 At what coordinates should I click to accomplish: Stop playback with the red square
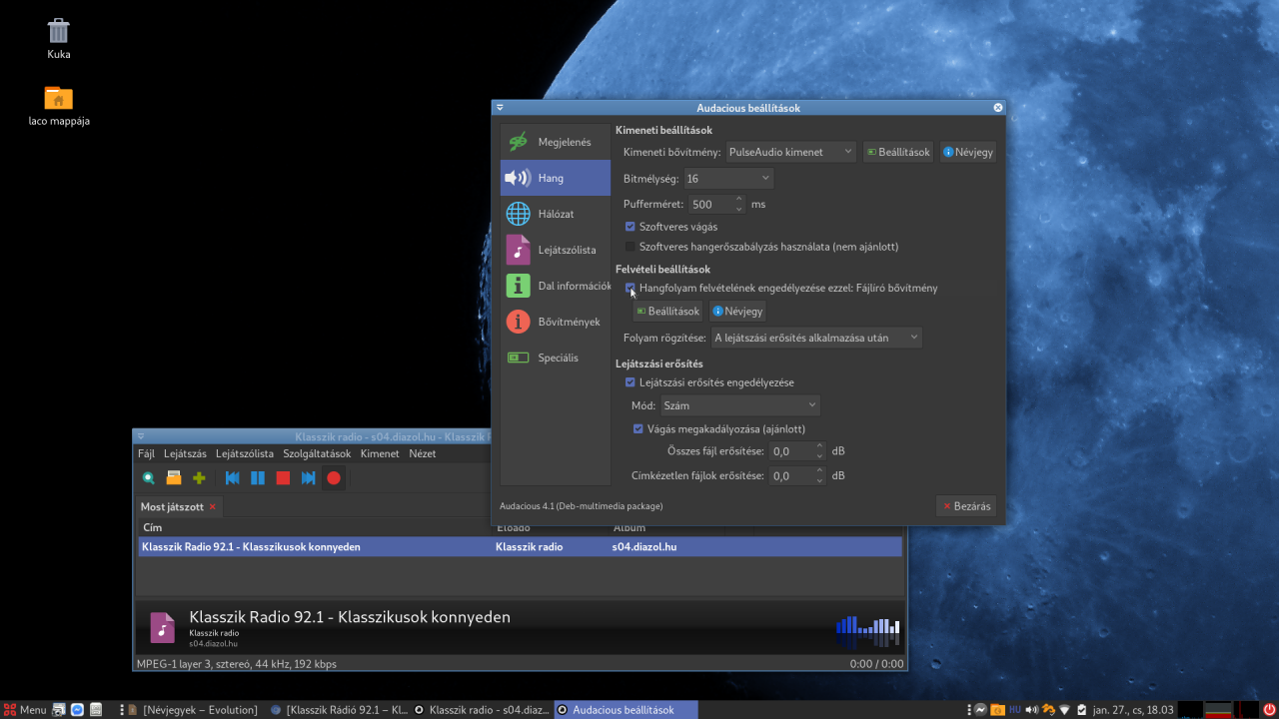click(283, 478)
